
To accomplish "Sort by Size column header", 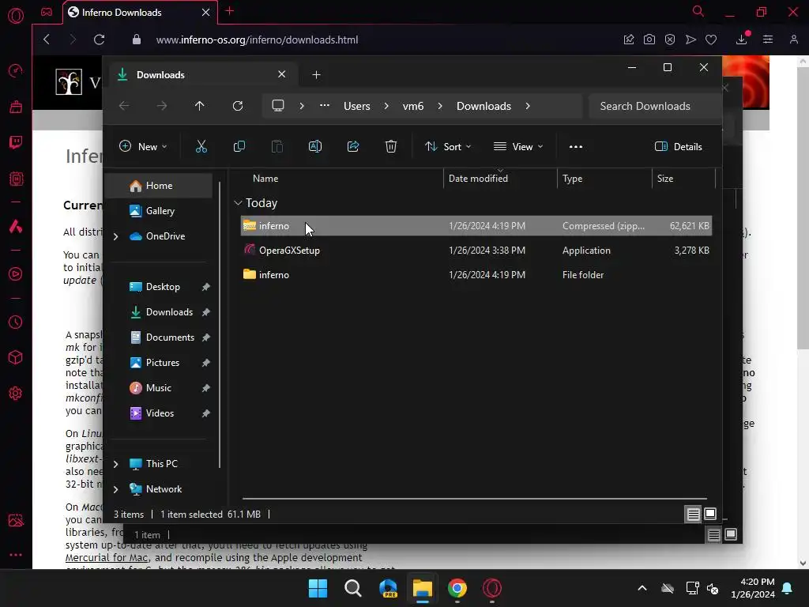I will (665, 179).
